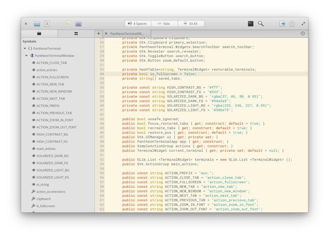Select HIGH_CONTRAST_BG symbol

point(52,134)
